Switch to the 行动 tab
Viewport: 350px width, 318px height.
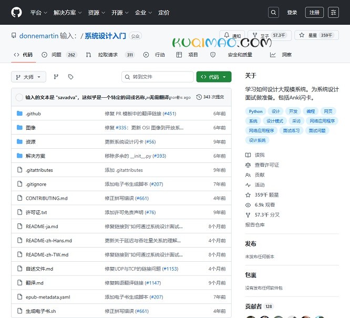tap(154, 55)
